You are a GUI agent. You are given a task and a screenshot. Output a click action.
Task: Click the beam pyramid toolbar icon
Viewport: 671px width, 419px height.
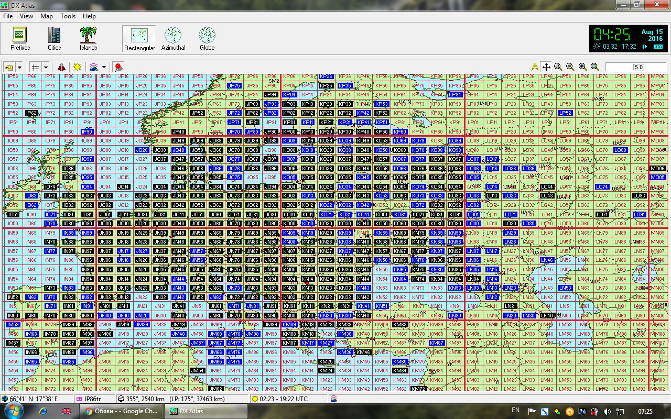click(x=62, y=67)
